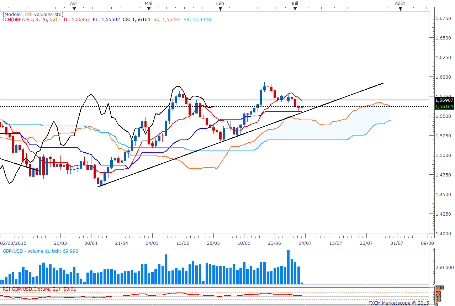
Task: Click the green 1,56161 current price tag
Action: click(445, 106)
